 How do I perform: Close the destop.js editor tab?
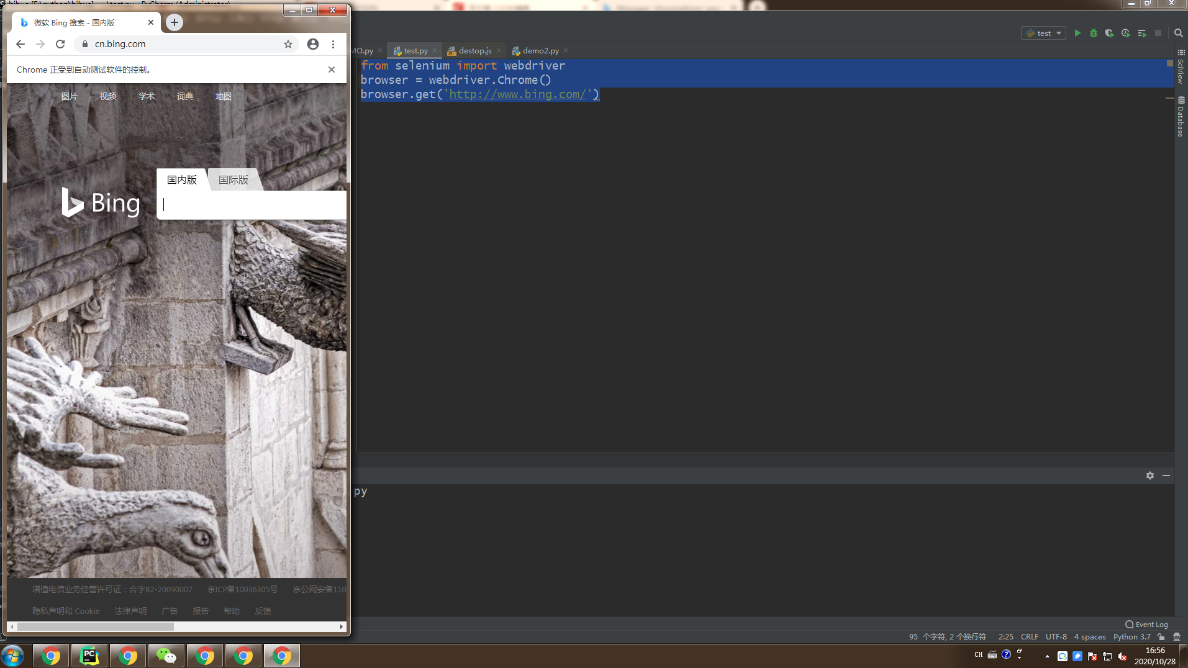[x=499, y=50]
